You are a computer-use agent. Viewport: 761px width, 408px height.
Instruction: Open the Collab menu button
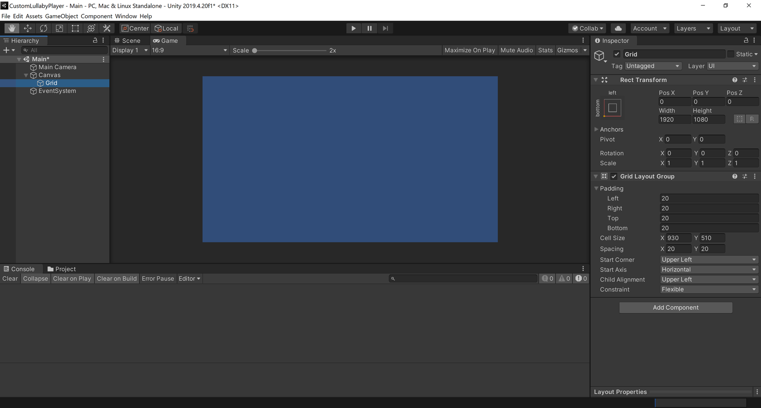pos(588,29)
